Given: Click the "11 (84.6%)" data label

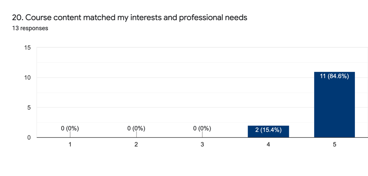Looking at the screenshot, I should pos(334,76).
